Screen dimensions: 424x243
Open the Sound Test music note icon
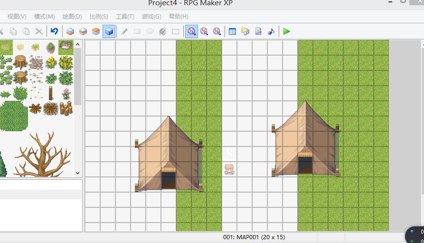[271, 31]
